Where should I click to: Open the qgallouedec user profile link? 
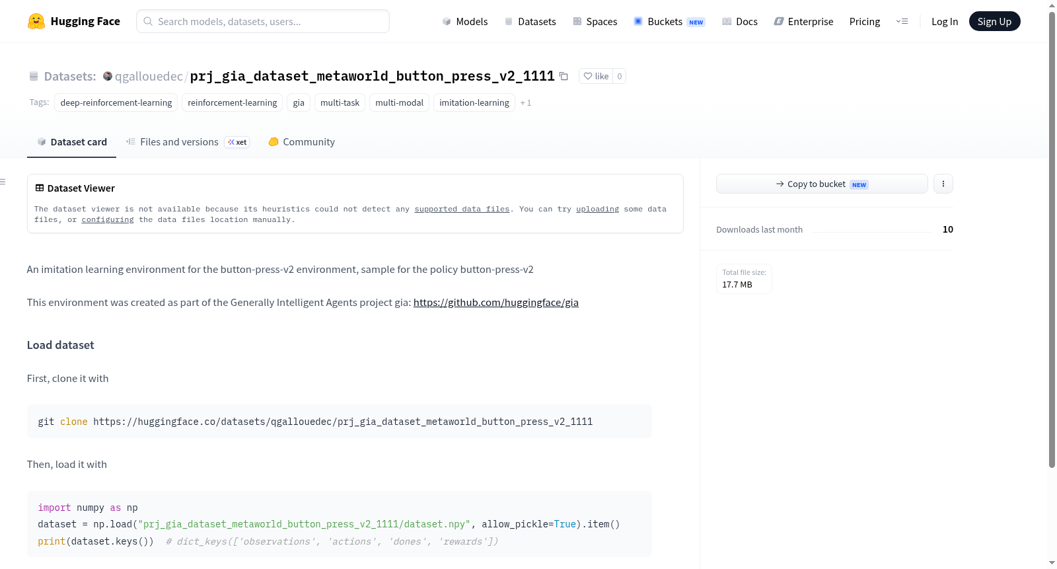pos(149,76)
